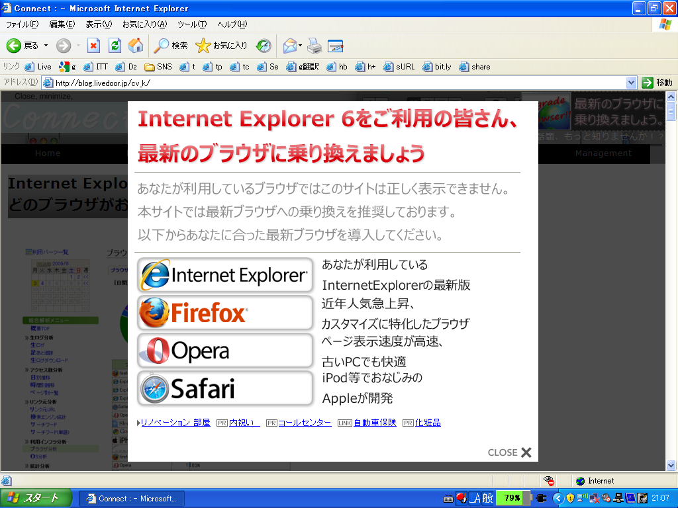
Task: Choose the Internet Explorer browser banner
Action: (x=225, y=275)
